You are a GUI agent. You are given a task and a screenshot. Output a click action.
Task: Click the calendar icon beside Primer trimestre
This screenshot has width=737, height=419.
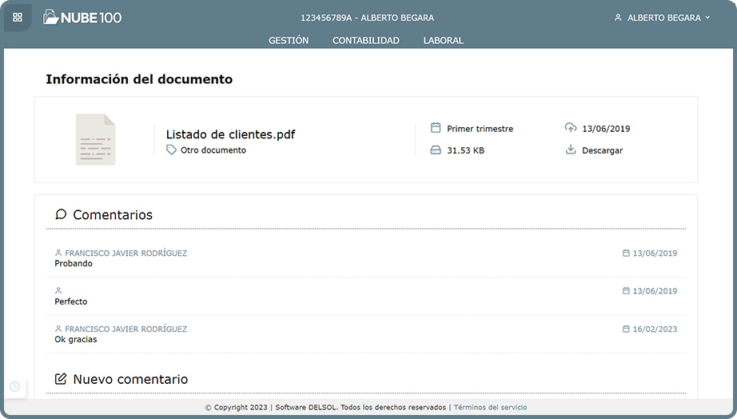pyautogui.click(x=436, y=128)
